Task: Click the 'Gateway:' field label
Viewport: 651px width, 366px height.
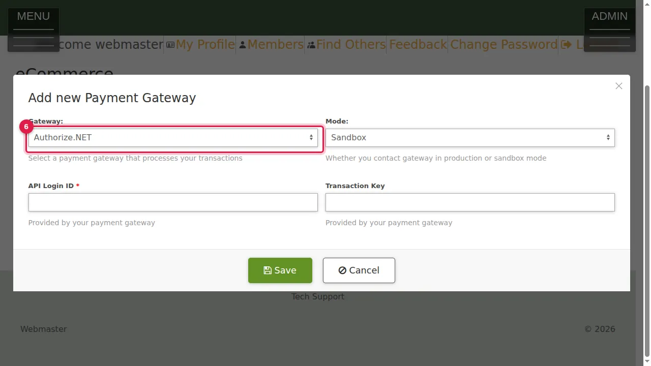Action: [46, 121]
